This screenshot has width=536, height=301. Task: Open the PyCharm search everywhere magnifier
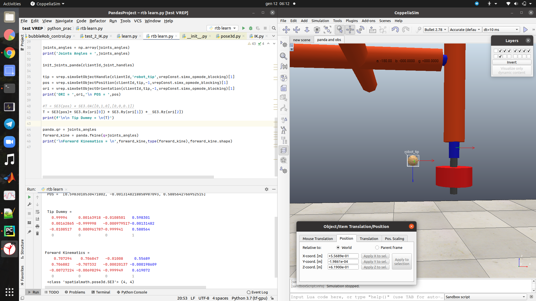(273, 28)
